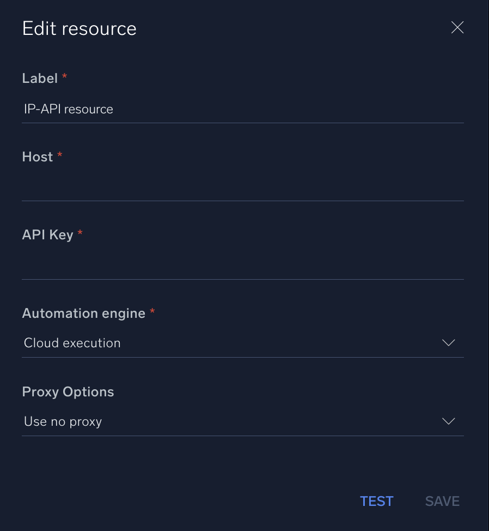Screen dimensions: 489x531
Task: Select Use no proxy value text
Action: click(63, 421)
